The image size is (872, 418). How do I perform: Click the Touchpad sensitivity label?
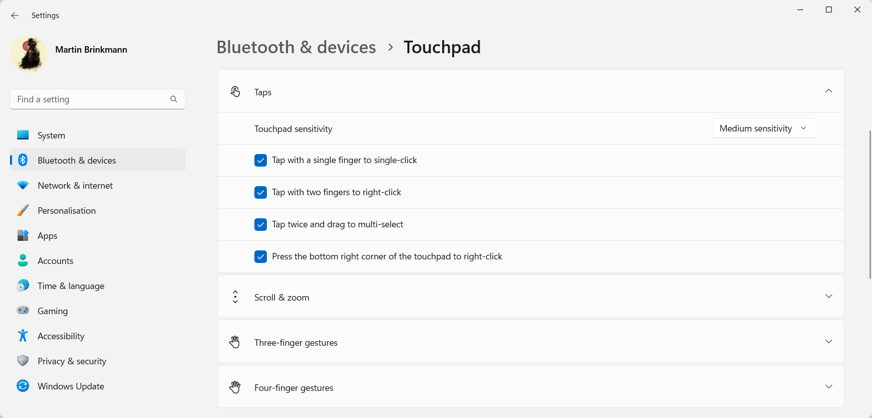coord(293,129)
